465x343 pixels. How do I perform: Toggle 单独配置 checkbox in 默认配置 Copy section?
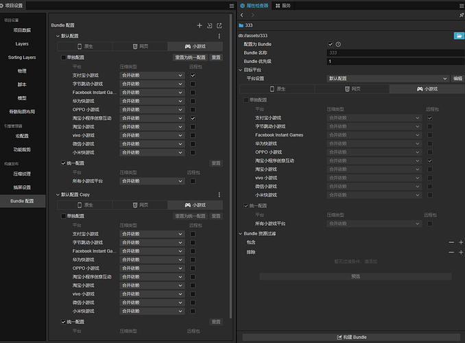(64, 216)
